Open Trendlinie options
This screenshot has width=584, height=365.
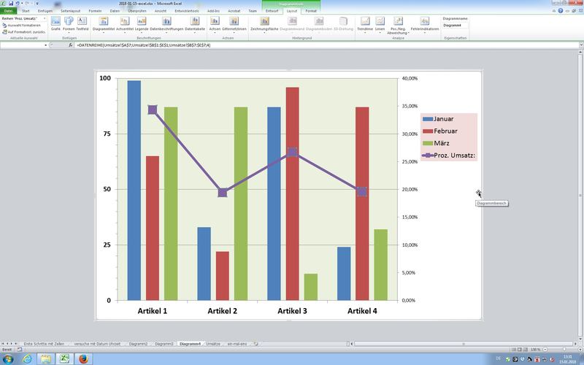coord(364,24)
